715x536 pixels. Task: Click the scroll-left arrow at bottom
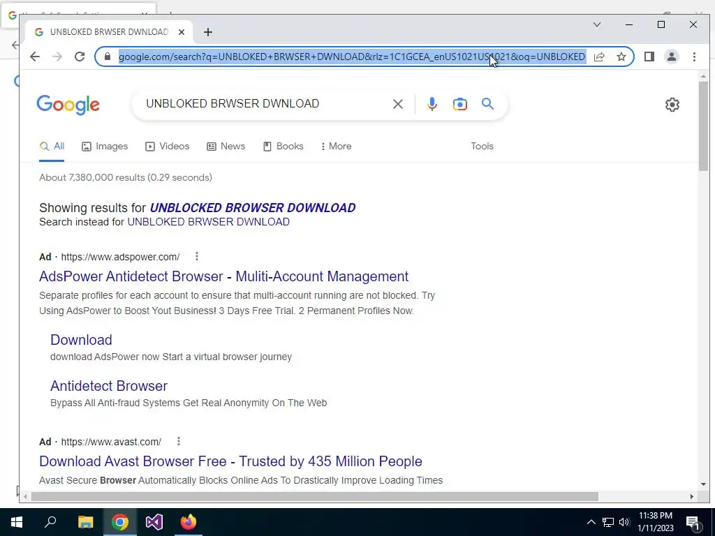pos(26,496)
